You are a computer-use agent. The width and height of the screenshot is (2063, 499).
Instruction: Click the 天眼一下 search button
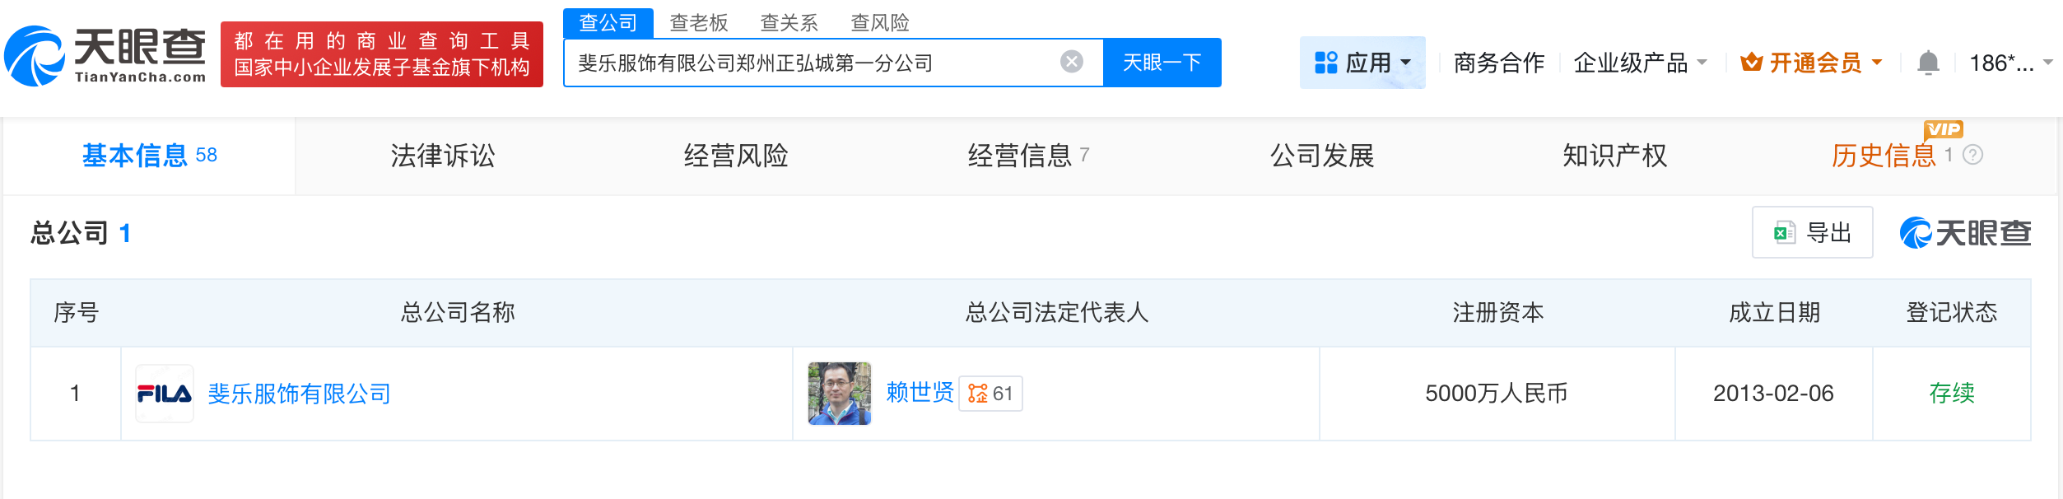(1161, 61)
